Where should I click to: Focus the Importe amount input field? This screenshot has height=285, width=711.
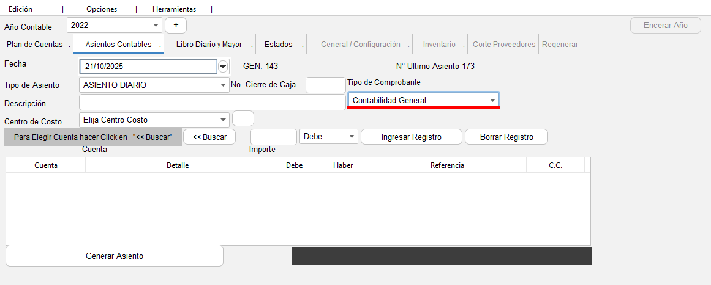(273, 137)
